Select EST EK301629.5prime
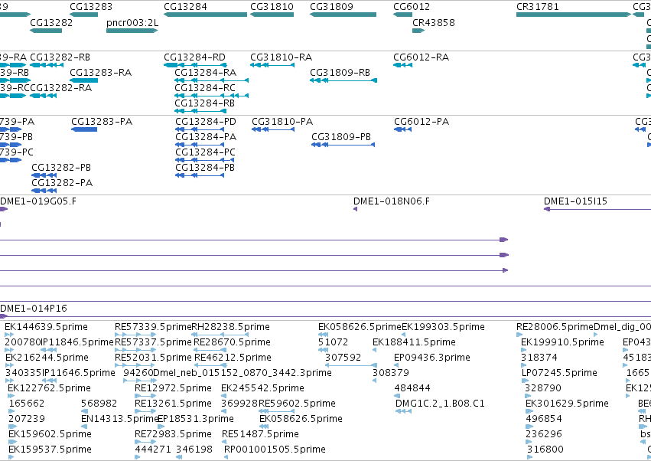 coord(529,411)
